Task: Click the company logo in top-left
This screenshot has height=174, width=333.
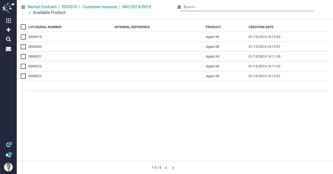Action: point(8,8)
